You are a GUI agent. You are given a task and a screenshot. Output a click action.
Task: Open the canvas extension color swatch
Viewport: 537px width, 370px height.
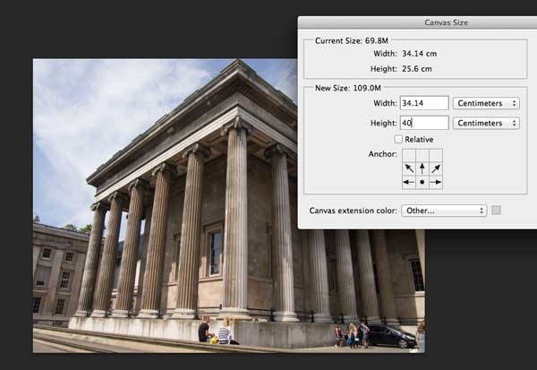(x=497, y=211)
